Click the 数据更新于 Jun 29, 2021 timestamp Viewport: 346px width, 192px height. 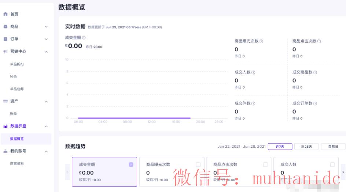coord(125,27)
